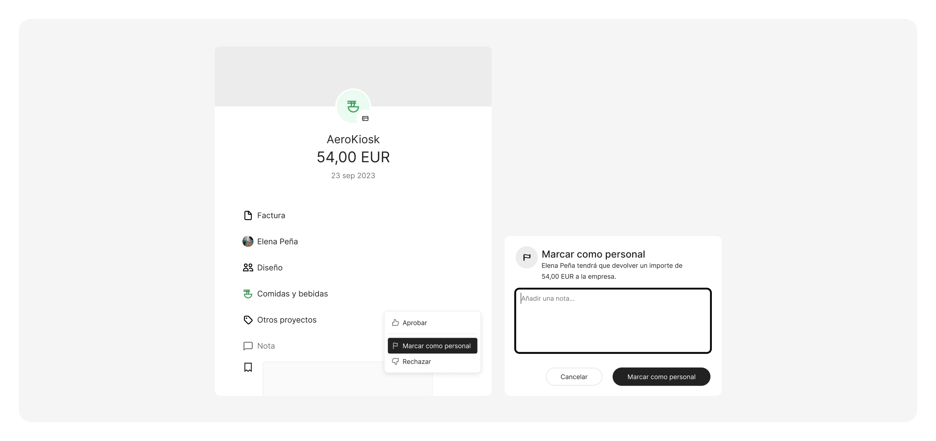Click the Diseño team people icon
The width and height of the screenshot is (936, 441).
248,267
